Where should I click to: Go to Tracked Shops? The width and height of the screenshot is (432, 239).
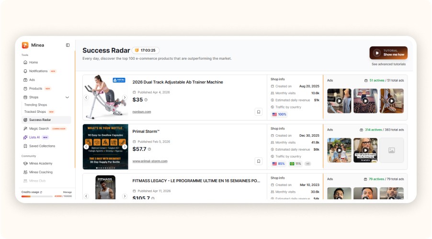[35, 112]
